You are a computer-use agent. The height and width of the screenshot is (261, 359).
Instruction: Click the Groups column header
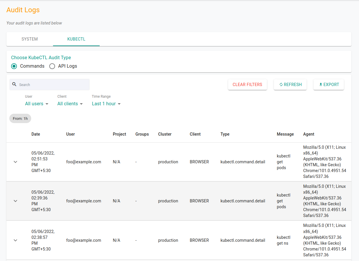pyautogui.click(x=142, y=134)
